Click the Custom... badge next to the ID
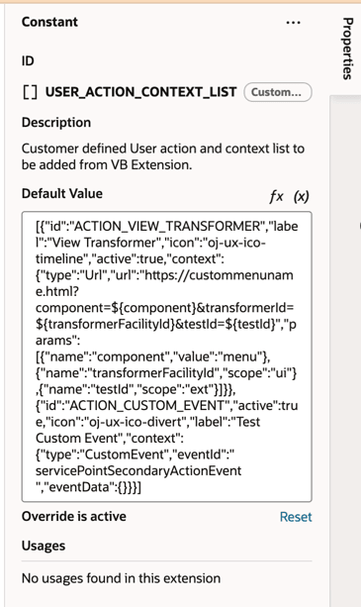The height and width of the screenshot is (607, 361). click(x=278, y=92)
